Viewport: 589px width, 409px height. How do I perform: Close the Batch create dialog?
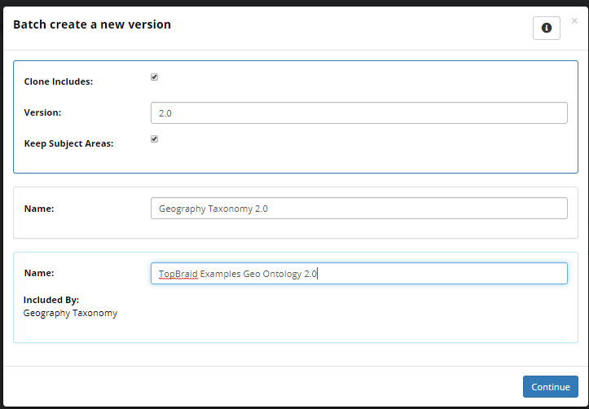(574, 21)
